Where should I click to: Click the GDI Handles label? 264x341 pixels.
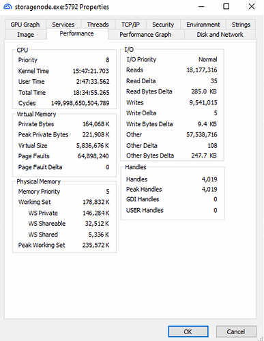[143, 199]
